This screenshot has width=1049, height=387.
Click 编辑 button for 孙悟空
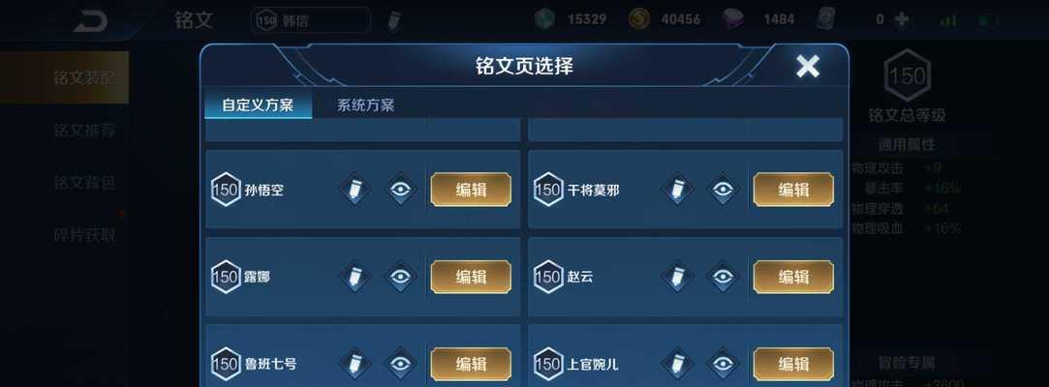[x=471, y=190]
